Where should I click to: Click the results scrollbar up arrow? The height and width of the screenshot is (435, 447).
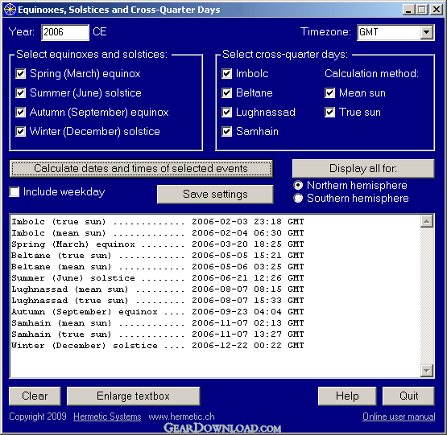tap(427, 221)
